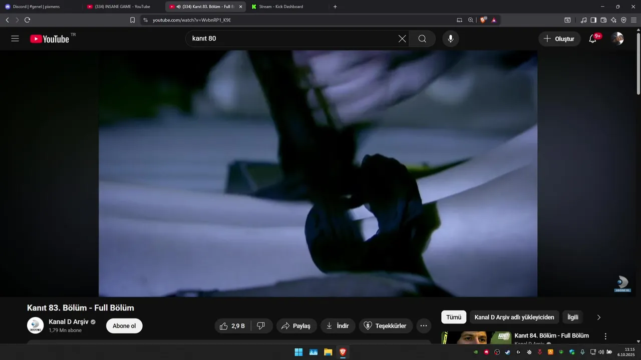Viewport: 641px width, 360px height.
Task: Open Brave Rewards triangle icon
Action: [494, 20]
